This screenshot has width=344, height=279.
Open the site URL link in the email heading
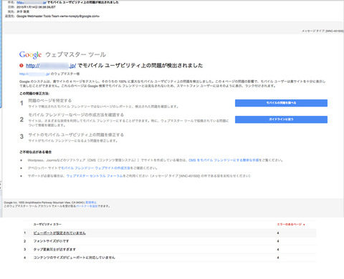click(51, 66)
